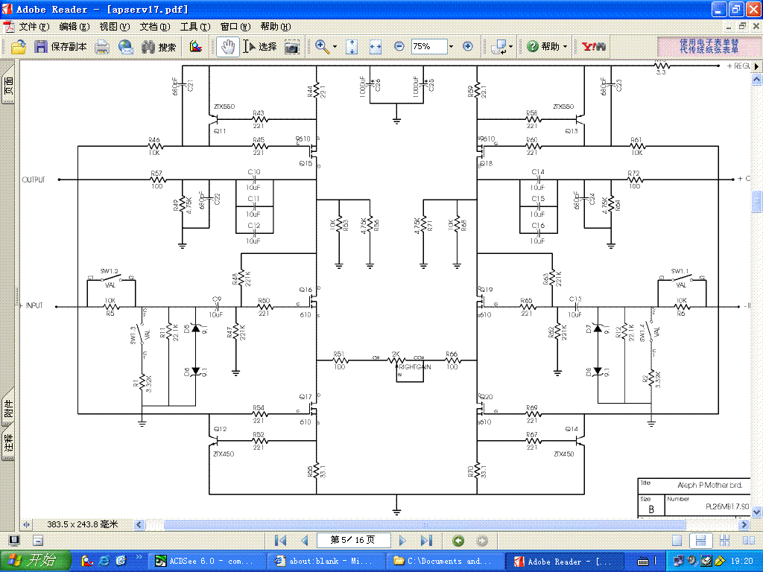Expand the 帮助 toolbar dropdown arrow
Image resolution: width=763 pixels, height=572 pixels.
pyautogui.click(x=565, y=47)
